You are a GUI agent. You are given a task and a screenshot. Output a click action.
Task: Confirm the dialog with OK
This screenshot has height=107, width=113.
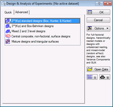pyautogui.click(x=98, y=12)
